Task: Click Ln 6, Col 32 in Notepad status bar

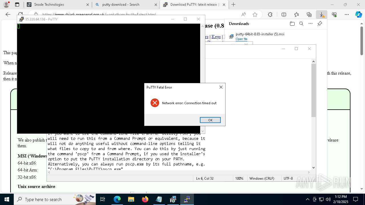Action: click(x=205, y=179)
